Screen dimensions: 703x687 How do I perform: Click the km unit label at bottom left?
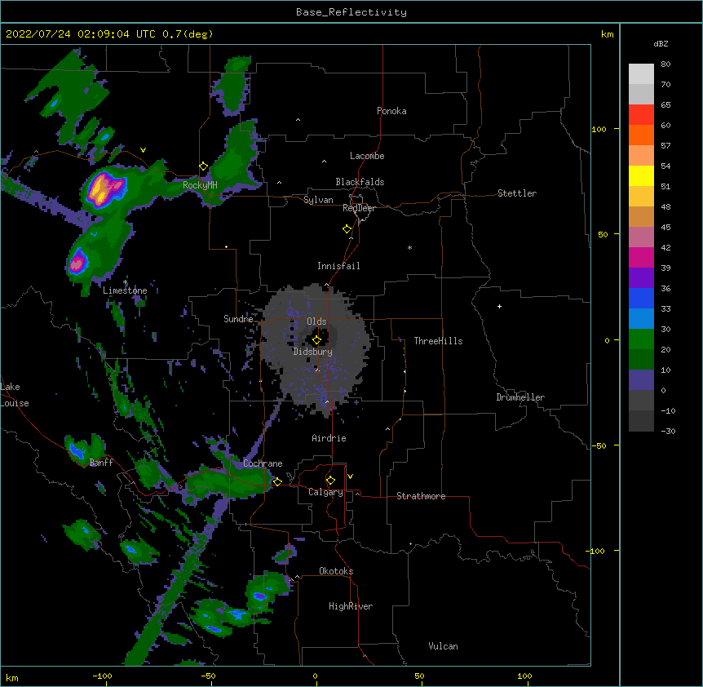pyautogui.click(x=12, y=678)
